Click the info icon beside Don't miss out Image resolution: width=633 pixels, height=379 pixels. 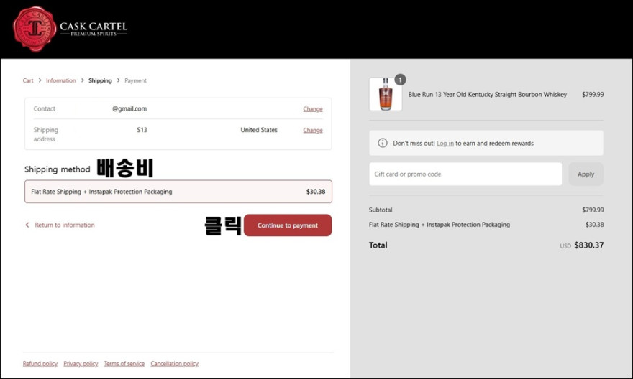tap(382, 143)
